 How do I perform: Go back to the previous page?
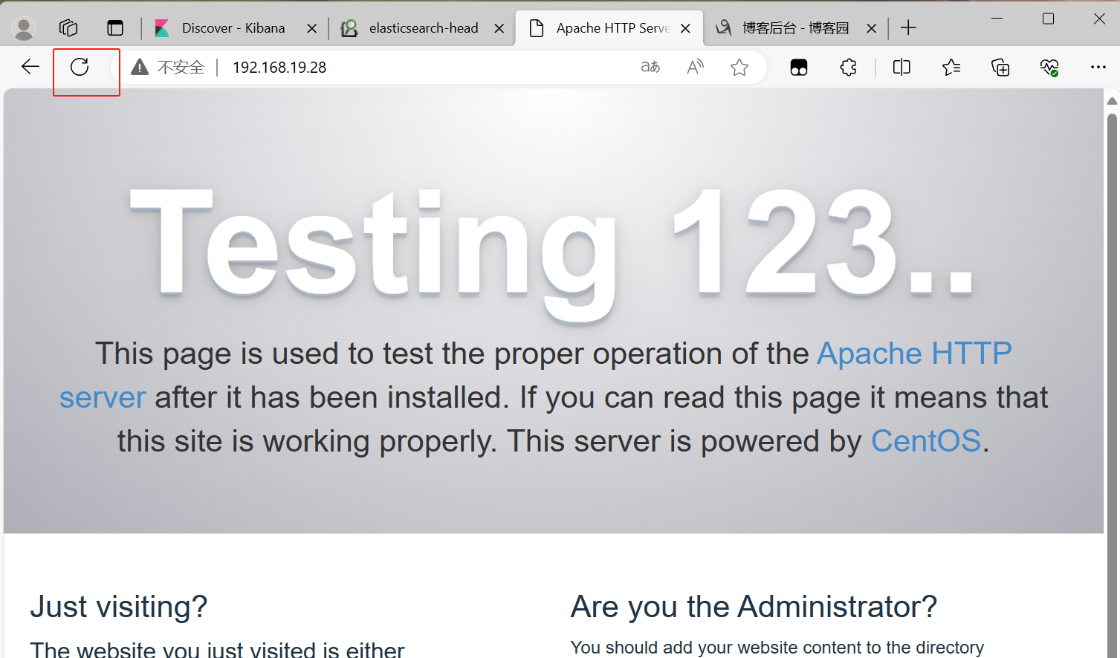[x=30, y=67]
